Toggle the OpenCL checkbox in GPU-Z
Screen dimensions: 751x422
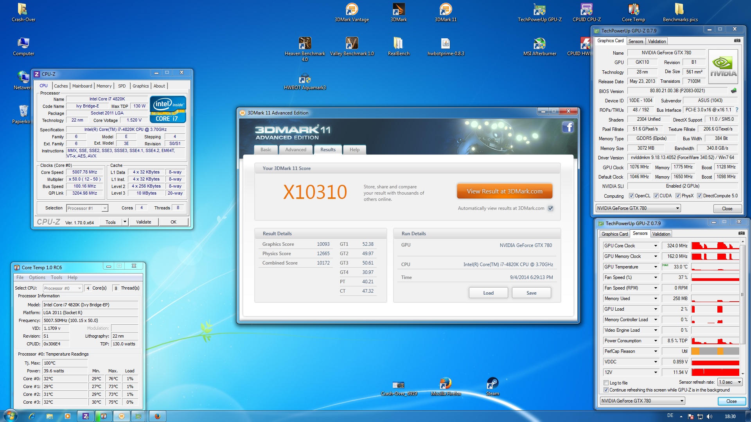(x=631, y=196)
